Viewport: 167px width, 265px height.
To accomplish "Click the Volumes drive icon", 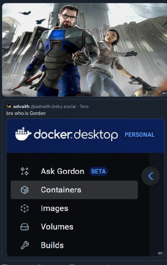I will coord(24,227).
